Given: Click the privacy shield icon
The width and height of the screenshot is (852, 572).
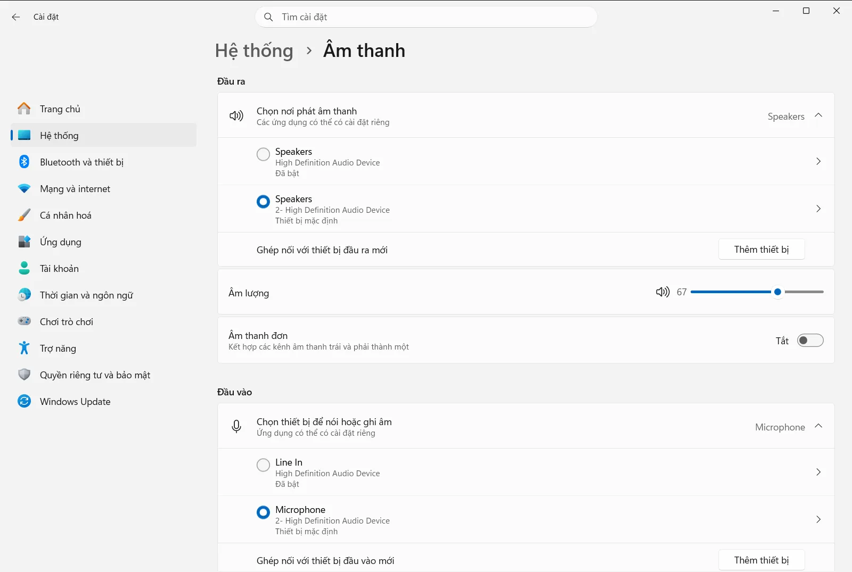Looking at the screenshot, I should [x=24, y=375].
